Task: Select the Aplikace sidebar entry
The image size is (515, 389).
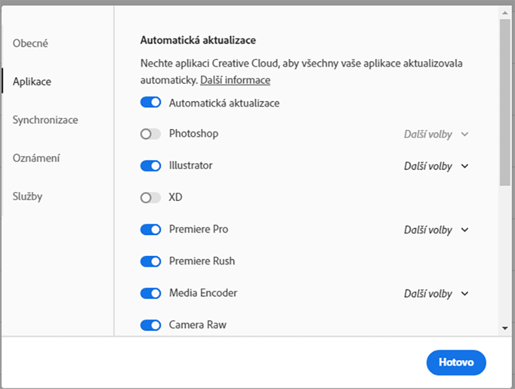Action: (x=31, y=82)
